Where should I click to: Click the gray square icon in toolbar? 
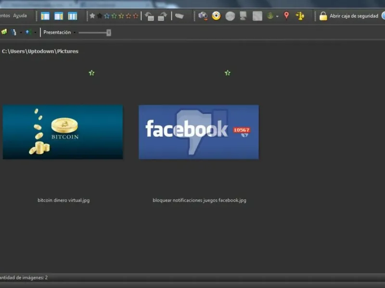coord(257,16)
